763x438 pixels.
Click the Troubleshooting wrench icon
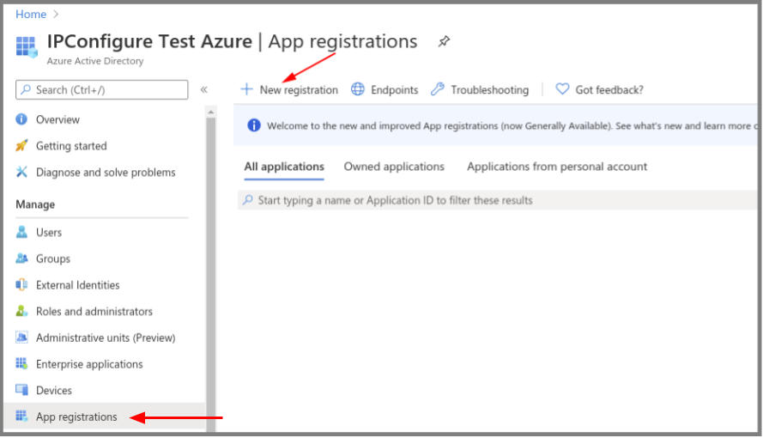point(438,89)
